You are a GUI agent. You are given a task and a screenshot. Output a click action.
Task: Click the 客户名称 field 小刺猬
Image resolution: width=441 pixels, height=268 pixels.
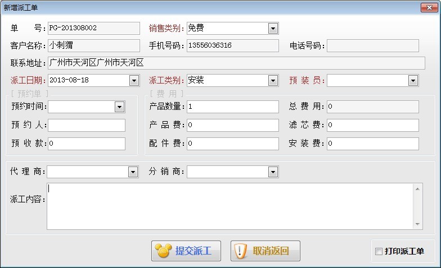tap(93, 46)
